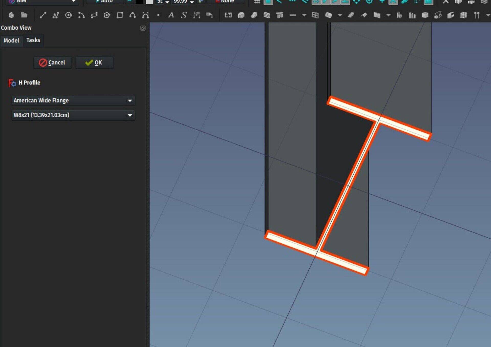The width and height of the screenshot is (491, 347).
Task: Select the Circle drawing tool
Action: 68,15
